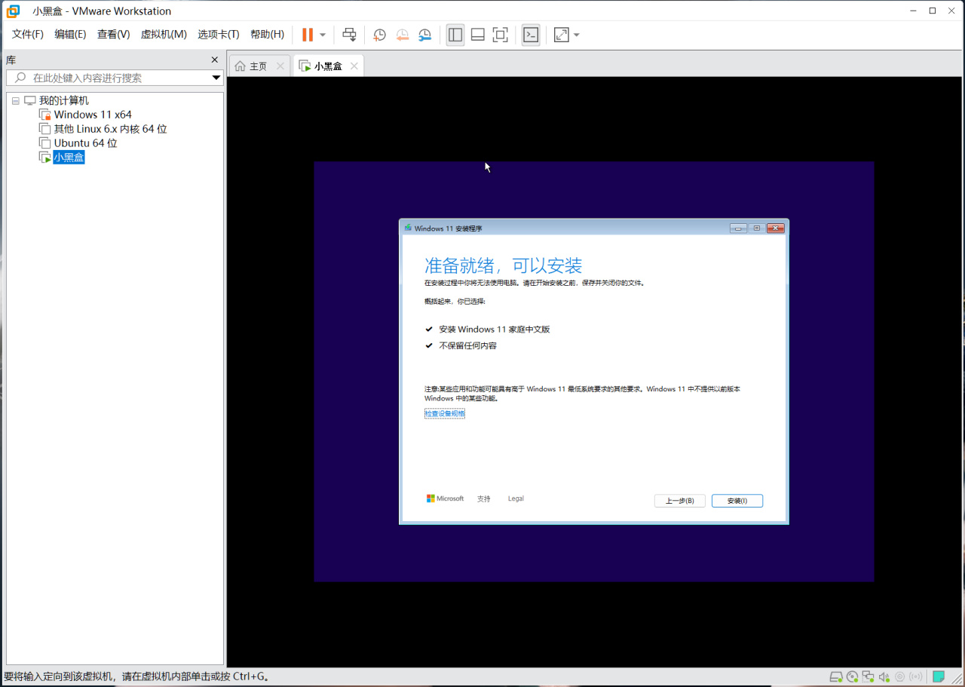Open the 支持 link in setup
The image size is (965, 687).
484,498
